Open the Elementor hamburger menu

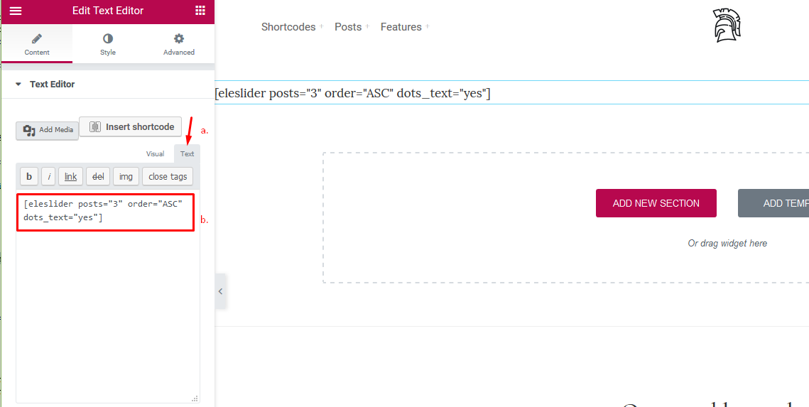coord(15,11)
